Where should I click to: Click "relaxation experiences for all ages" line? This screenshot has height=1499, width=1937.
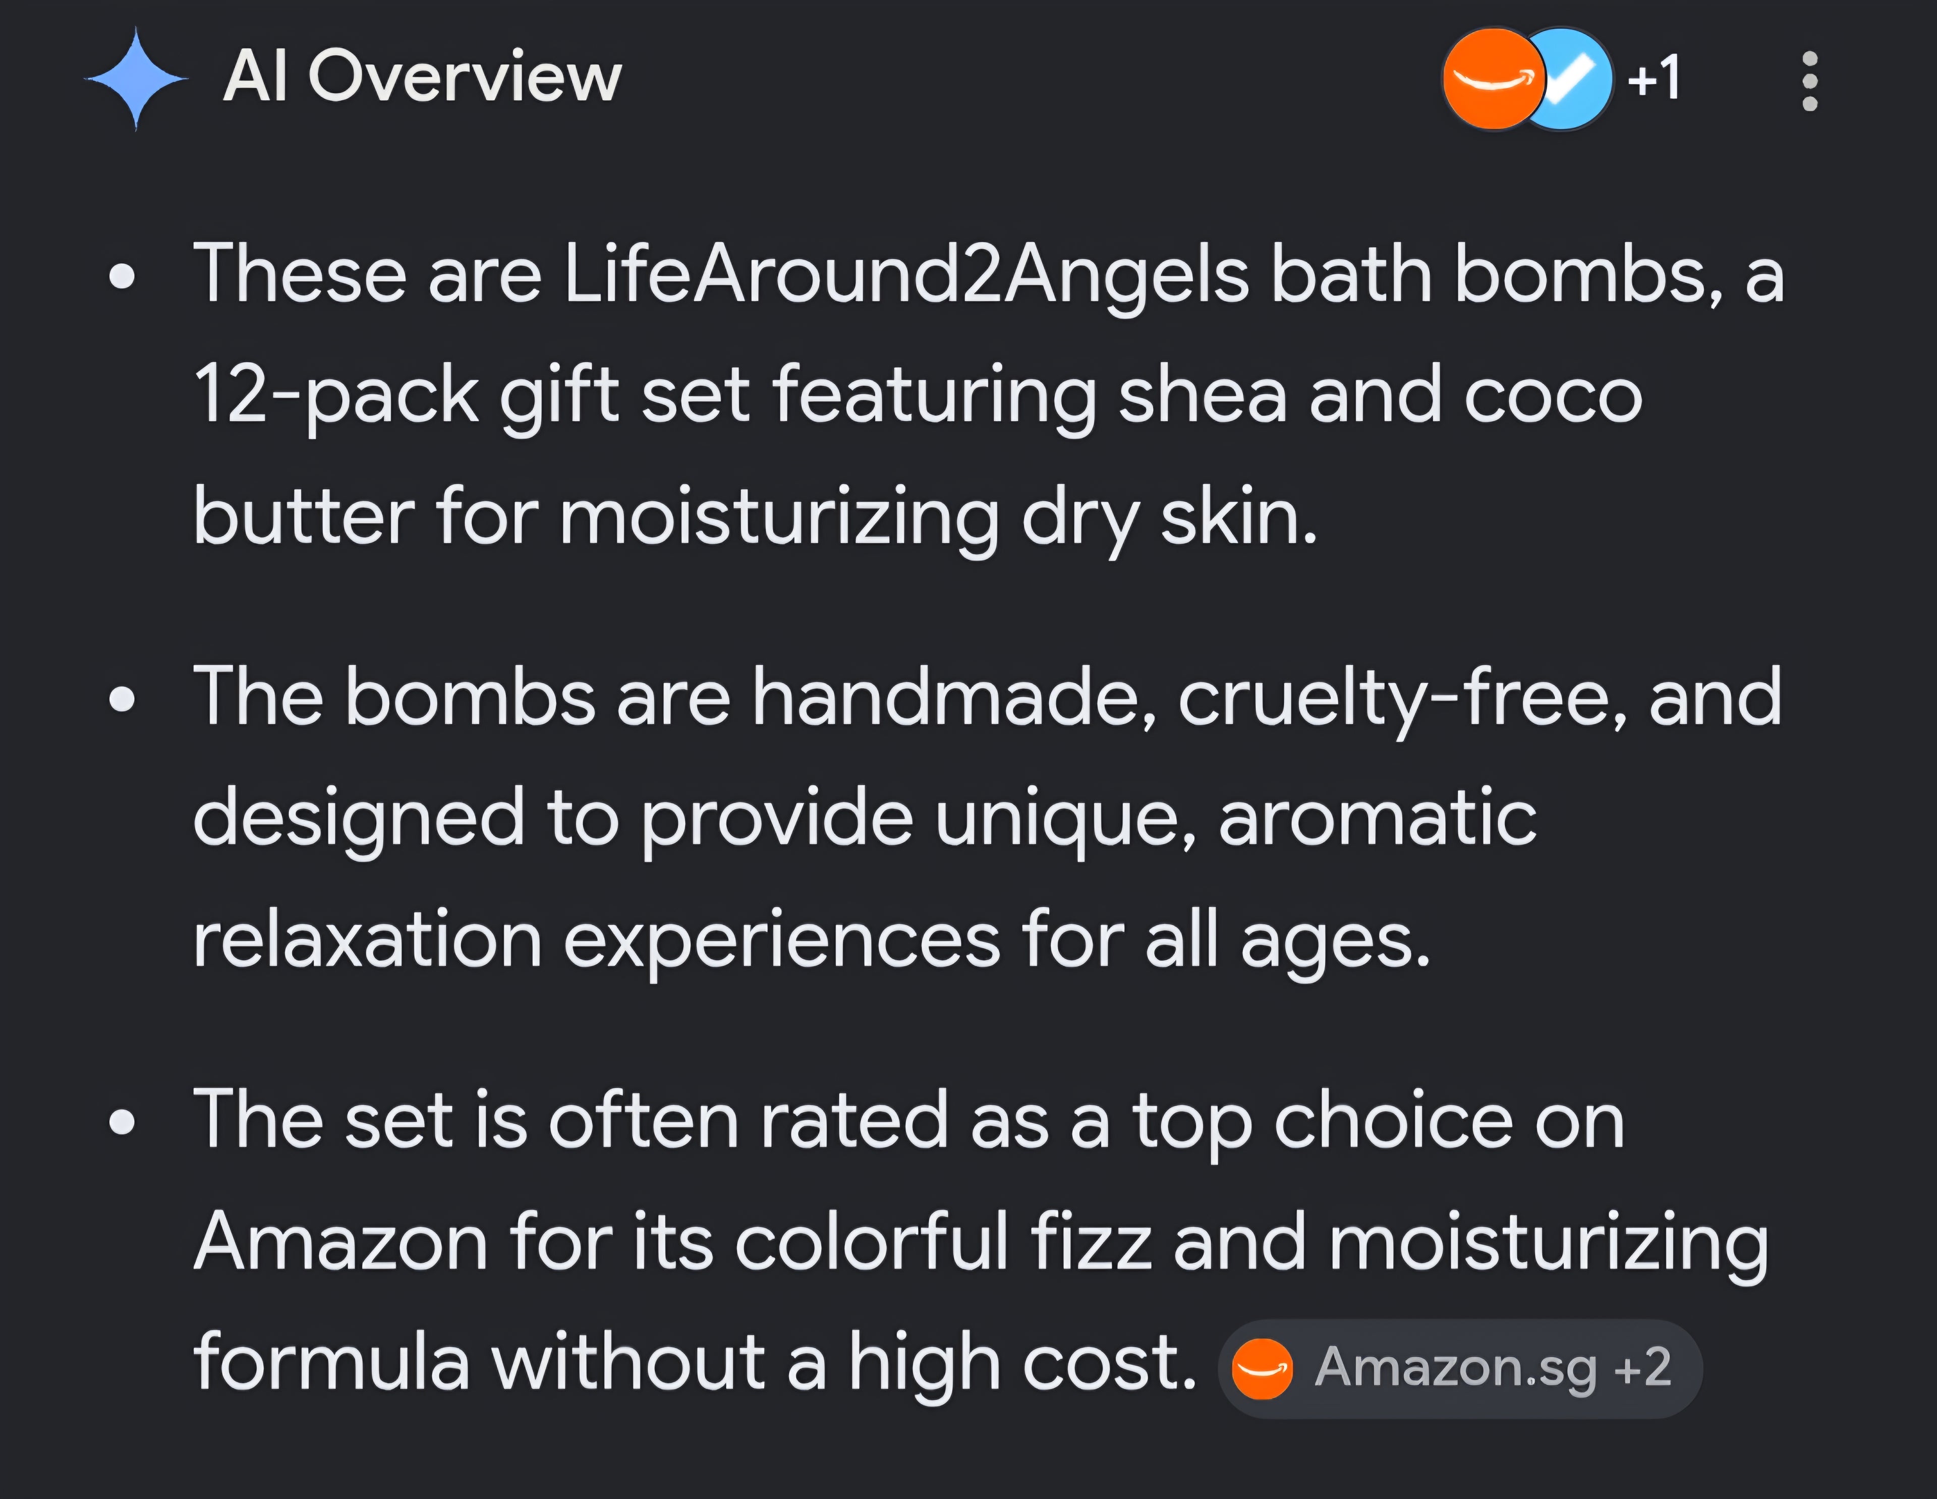[x=812, y=942]
